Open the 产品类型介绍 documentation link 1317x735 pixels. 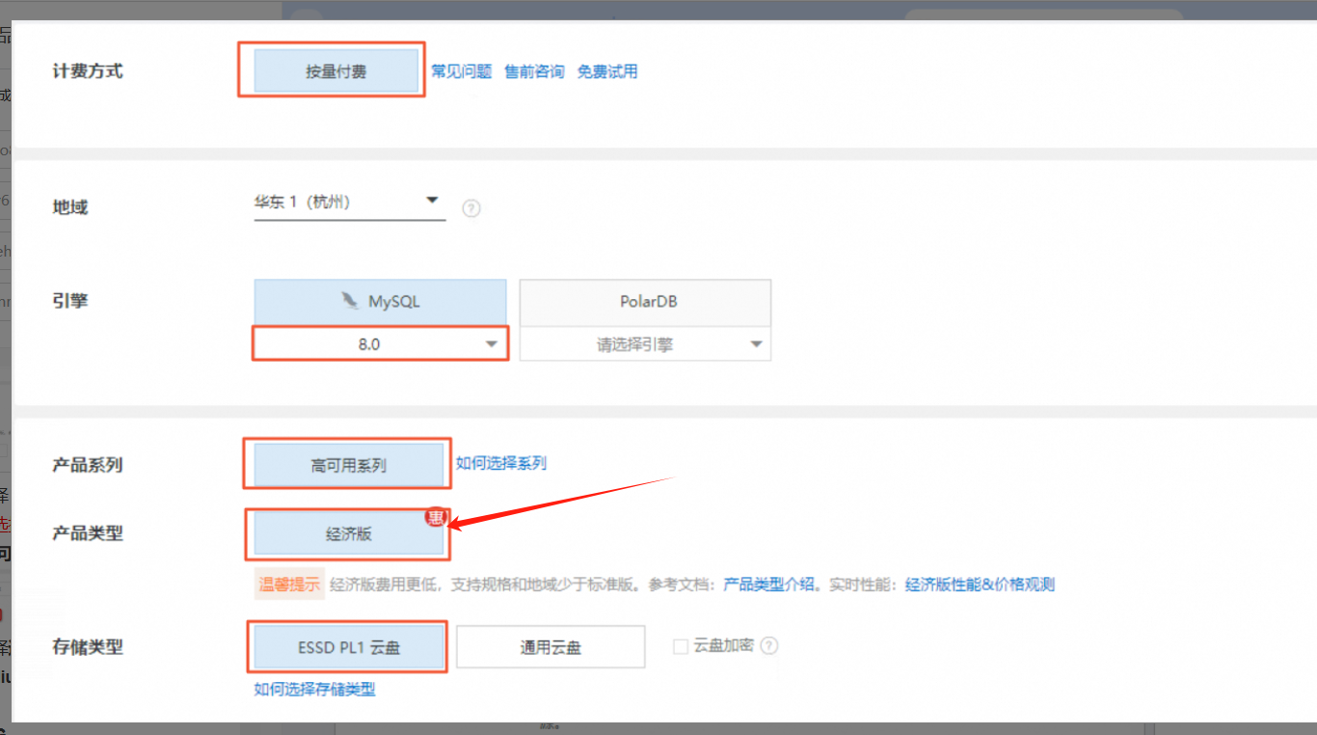(768, 585)
